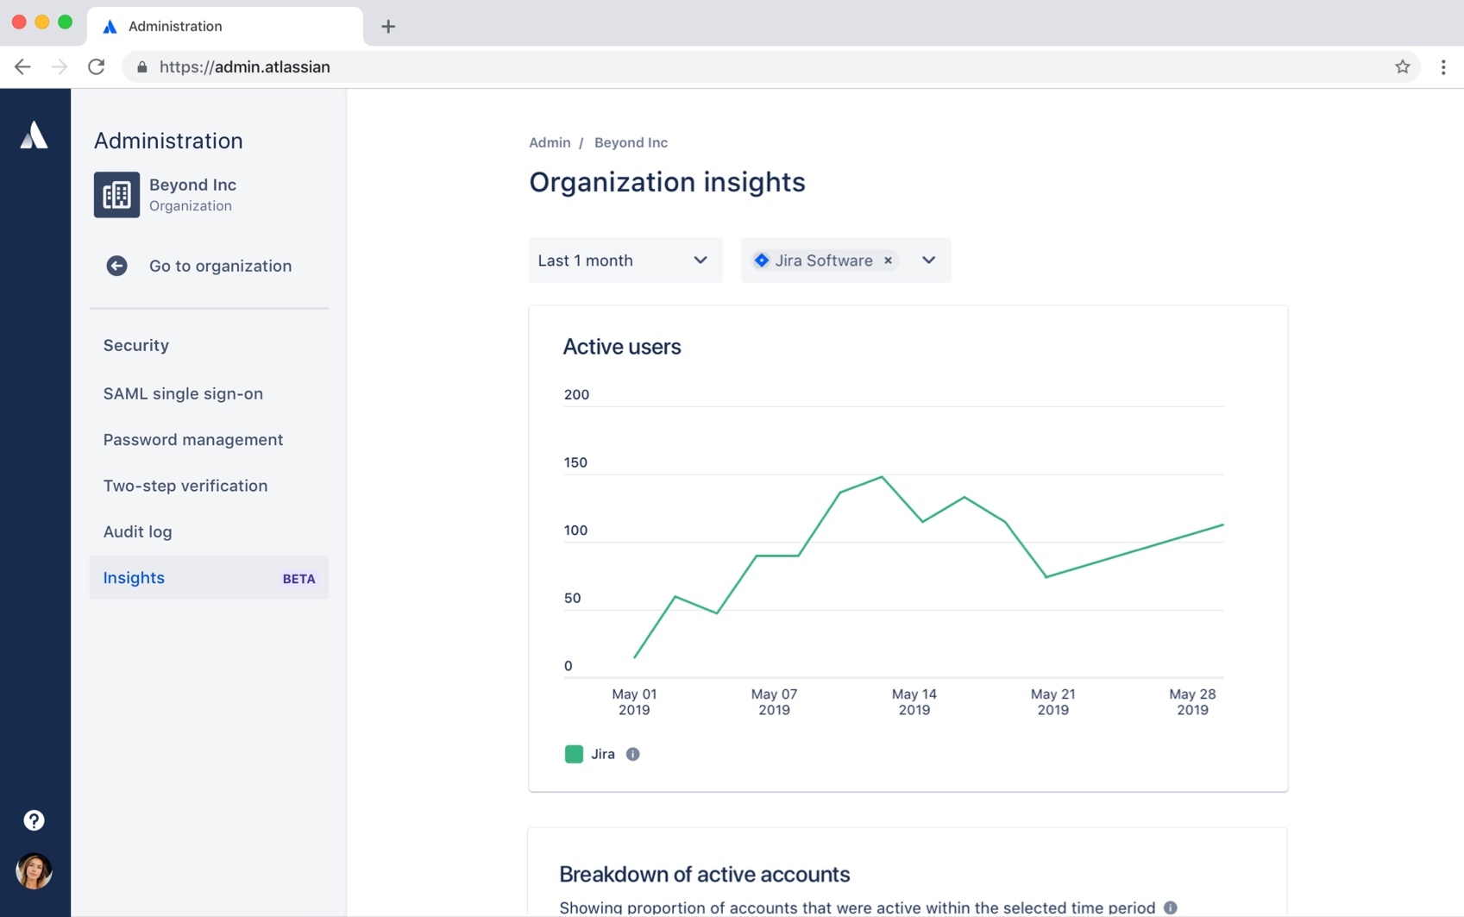Select the Audit log menu item

click(137, 531)
